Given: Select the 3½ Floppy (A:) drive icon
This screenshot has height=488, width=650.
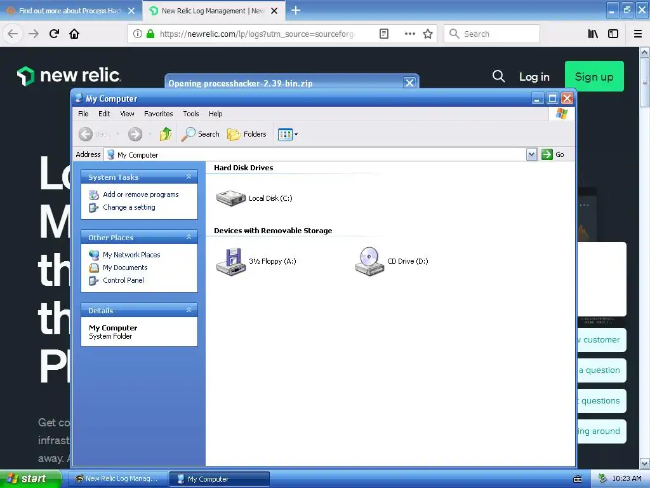Looking at the screenshot, I should (231, 261).
